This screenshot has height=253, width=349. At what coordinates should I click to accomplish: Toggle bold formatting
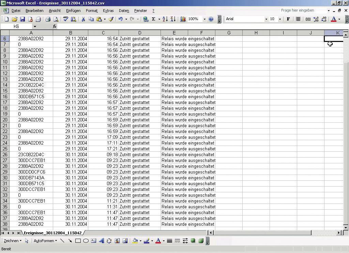(x=288, y=19)
